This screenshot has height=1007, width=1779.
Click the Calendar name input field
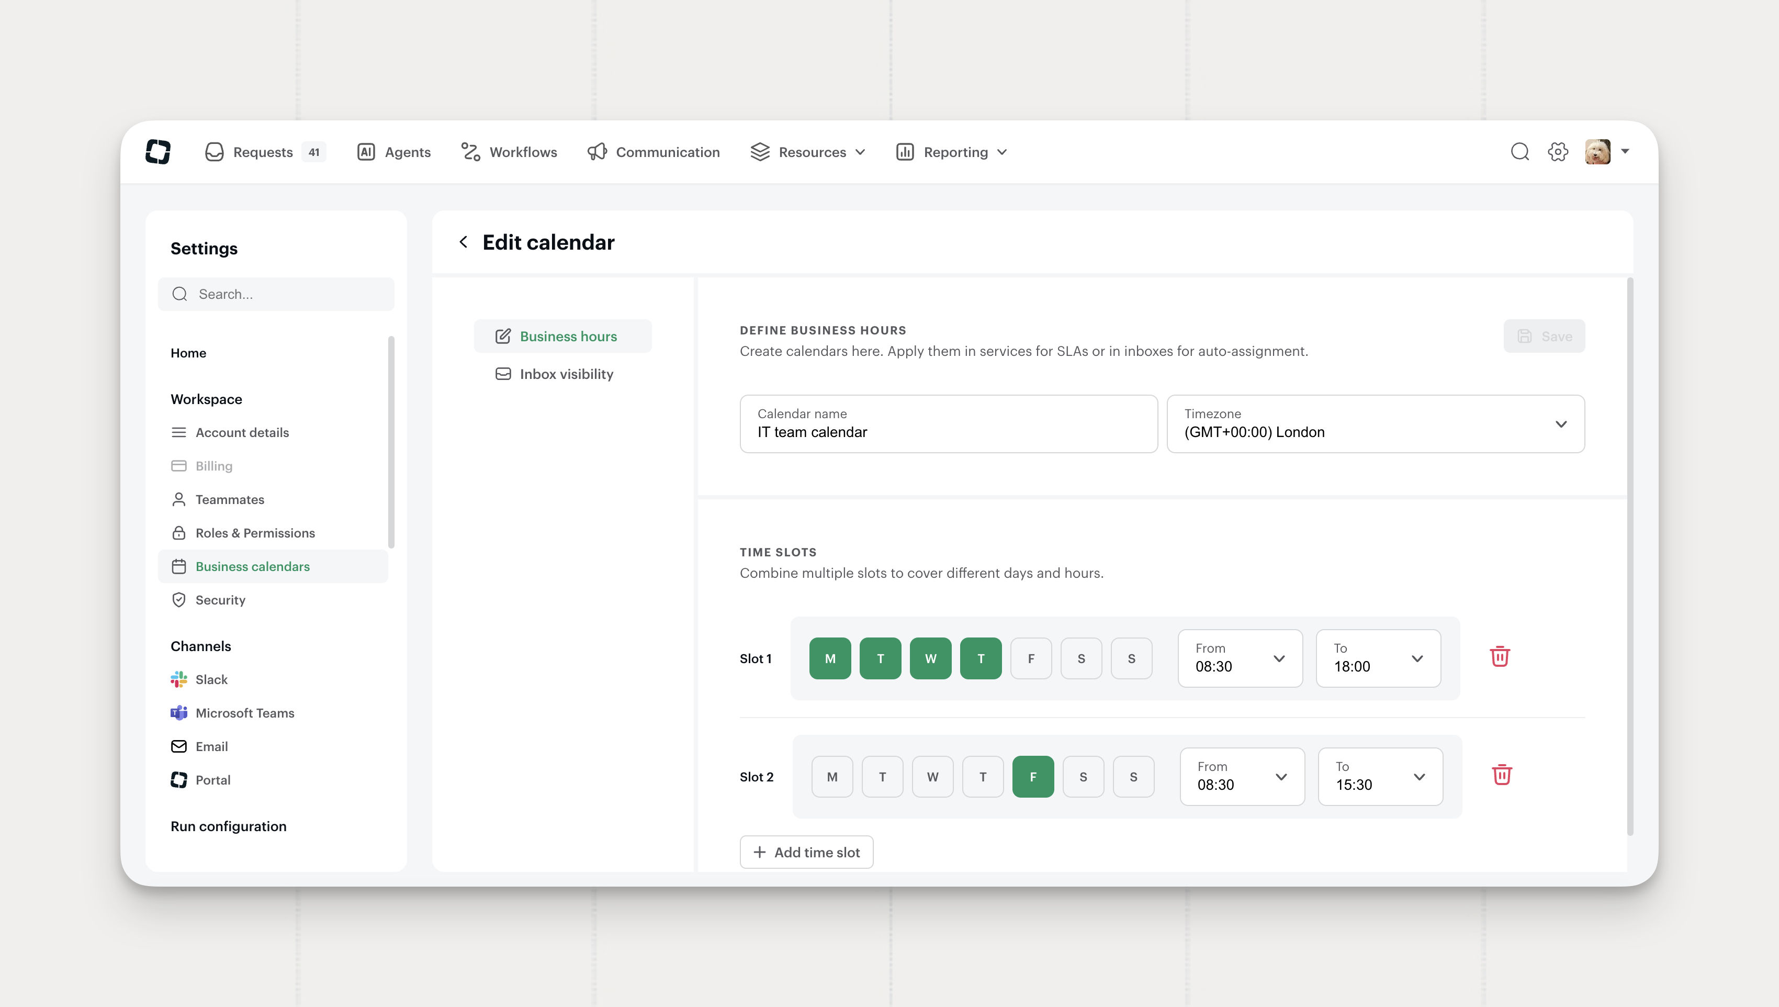click(948, 424)
